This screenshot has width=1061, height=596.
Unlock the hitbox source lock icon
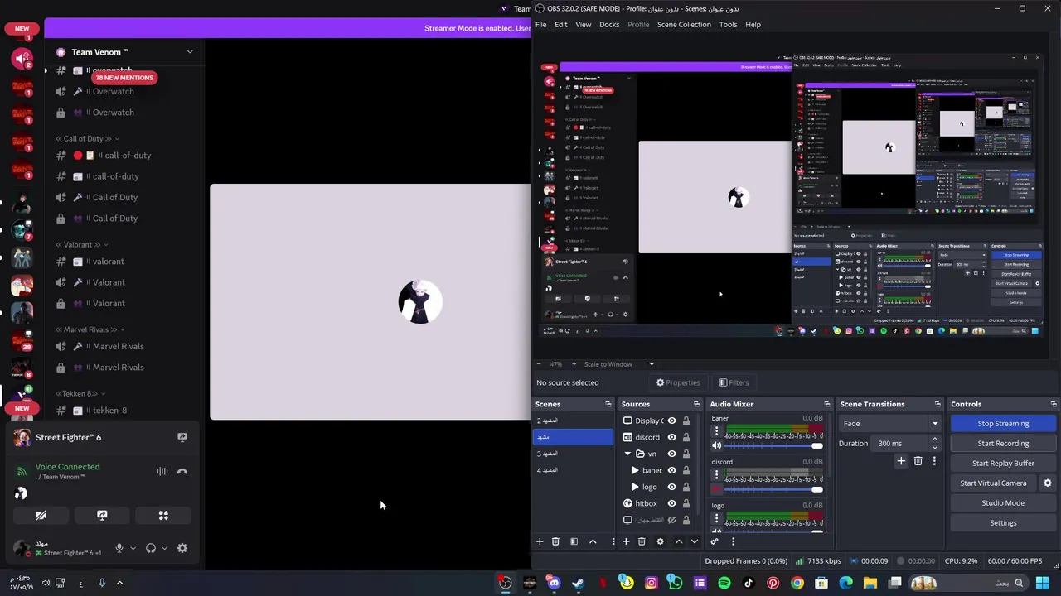pyautogui.click(x=686, y=503)
